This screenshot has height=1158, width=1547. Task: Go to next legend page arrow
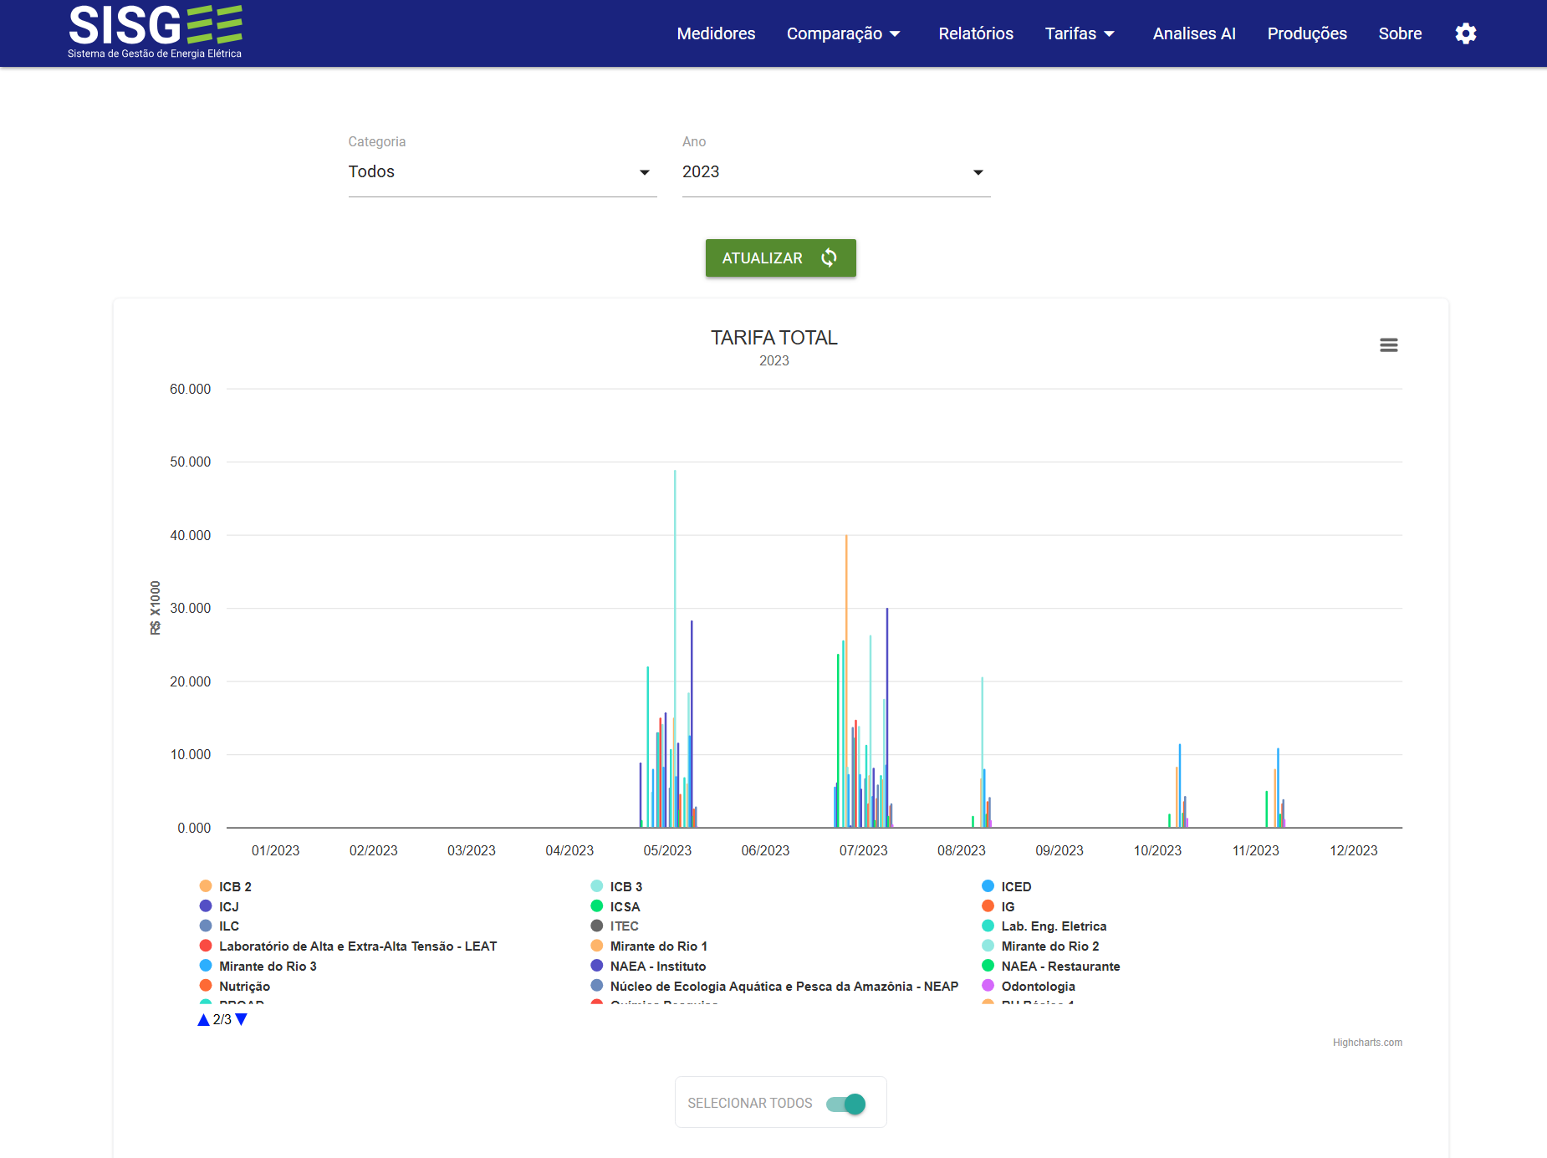[x=242, y=1019]
